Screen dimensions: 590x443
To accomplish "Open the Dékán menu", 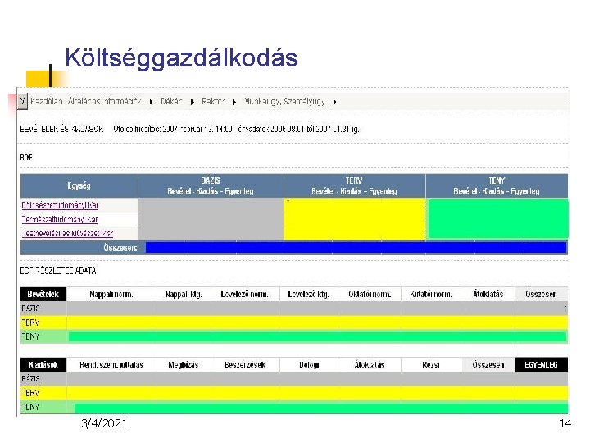I will pyautogui.click(x=171, y=102).
